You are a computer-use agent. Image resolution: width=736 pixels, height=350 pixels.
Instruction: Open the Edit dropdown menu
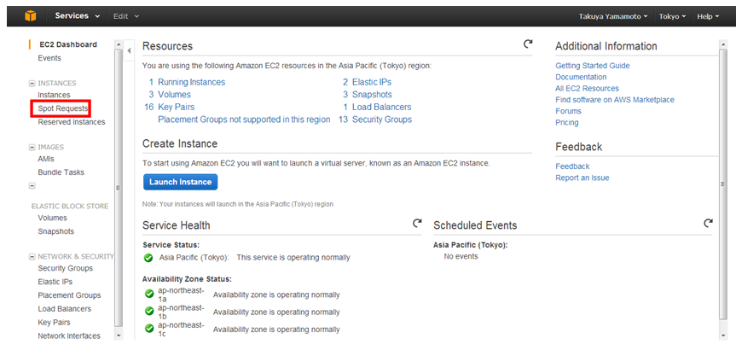[x=126, y=16]
